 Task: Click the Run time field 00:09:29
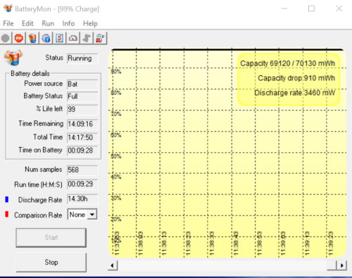pyautogui.click(x=82, y=184)
